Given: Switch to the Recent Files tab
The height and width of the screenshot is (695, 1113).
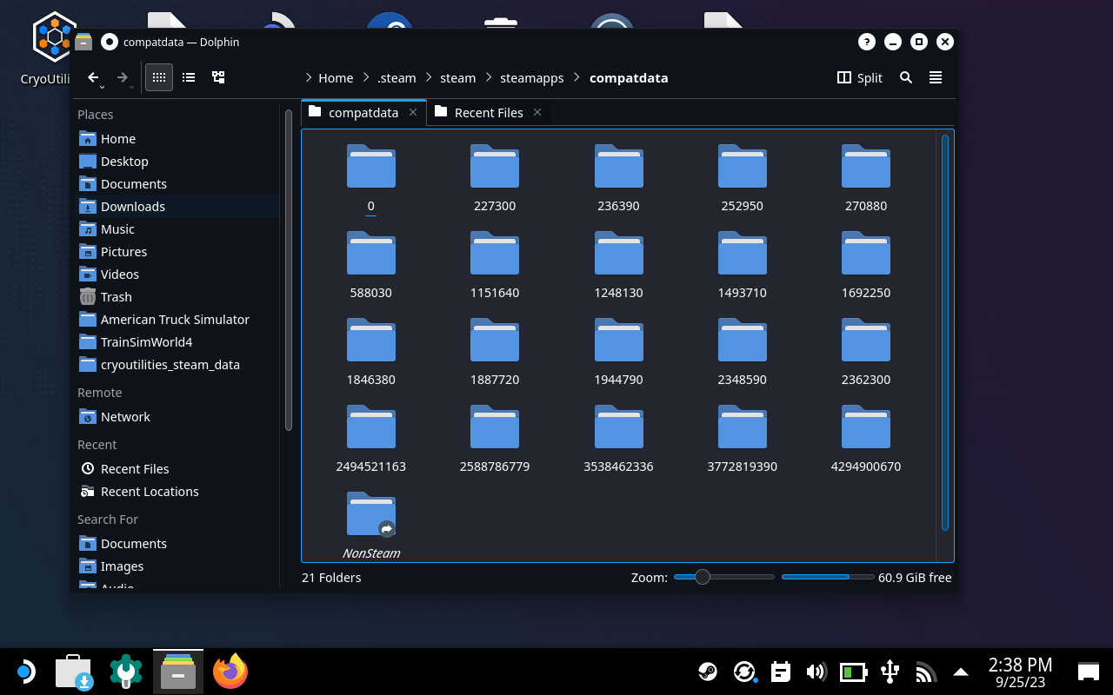Looking at the screenshot, I should click(x=488, y=112).
